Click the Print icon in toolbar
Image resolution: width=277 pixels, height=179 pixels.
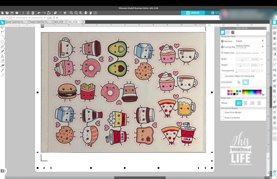[x=17, y=13]
